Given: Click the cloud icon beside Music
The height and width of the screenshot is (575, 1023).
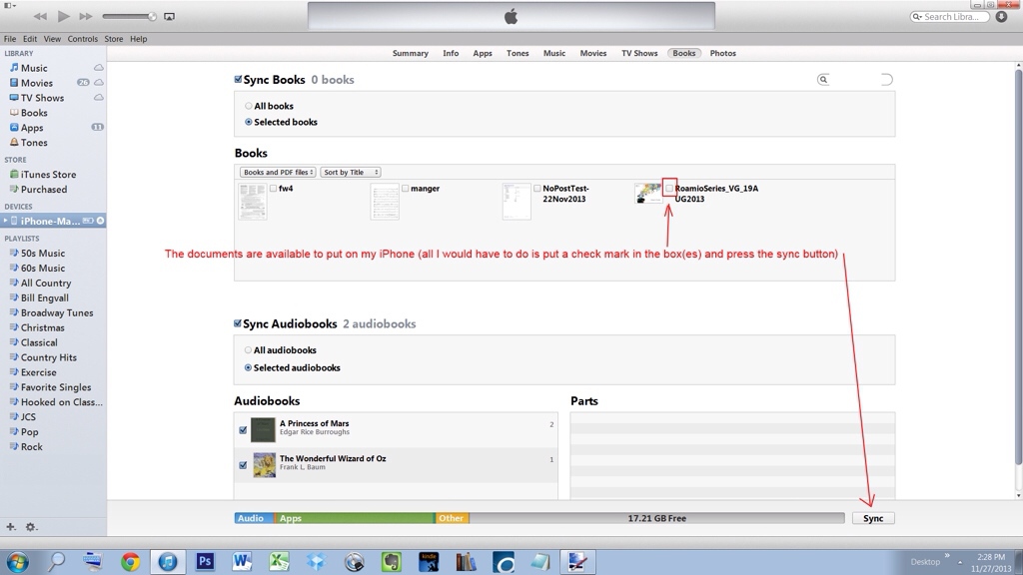Looking at the screenshot, I should tap(99, 68).
